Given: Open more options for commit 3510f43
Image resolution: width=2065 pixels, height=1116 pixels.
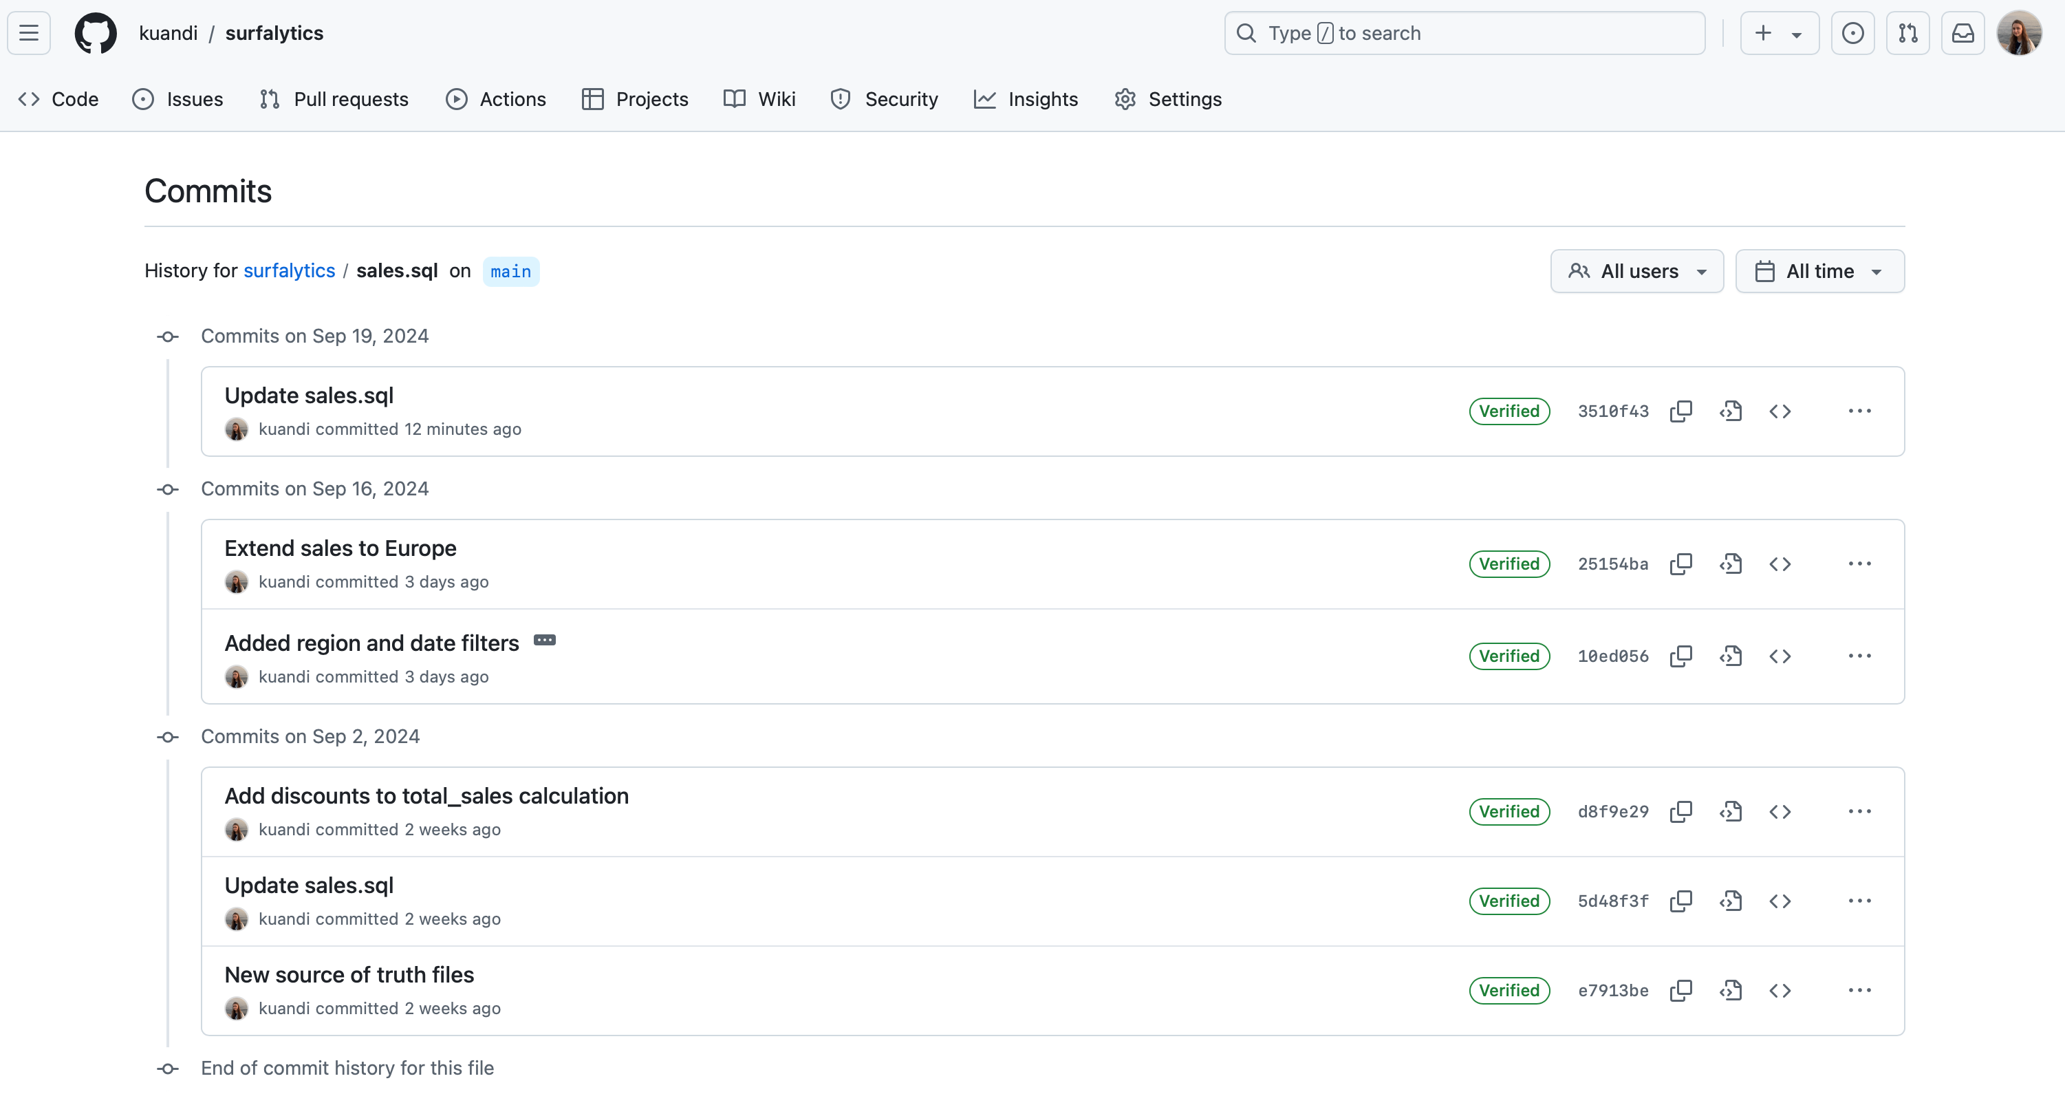Looking at the screenshot, I should [x=1860, y=411].
